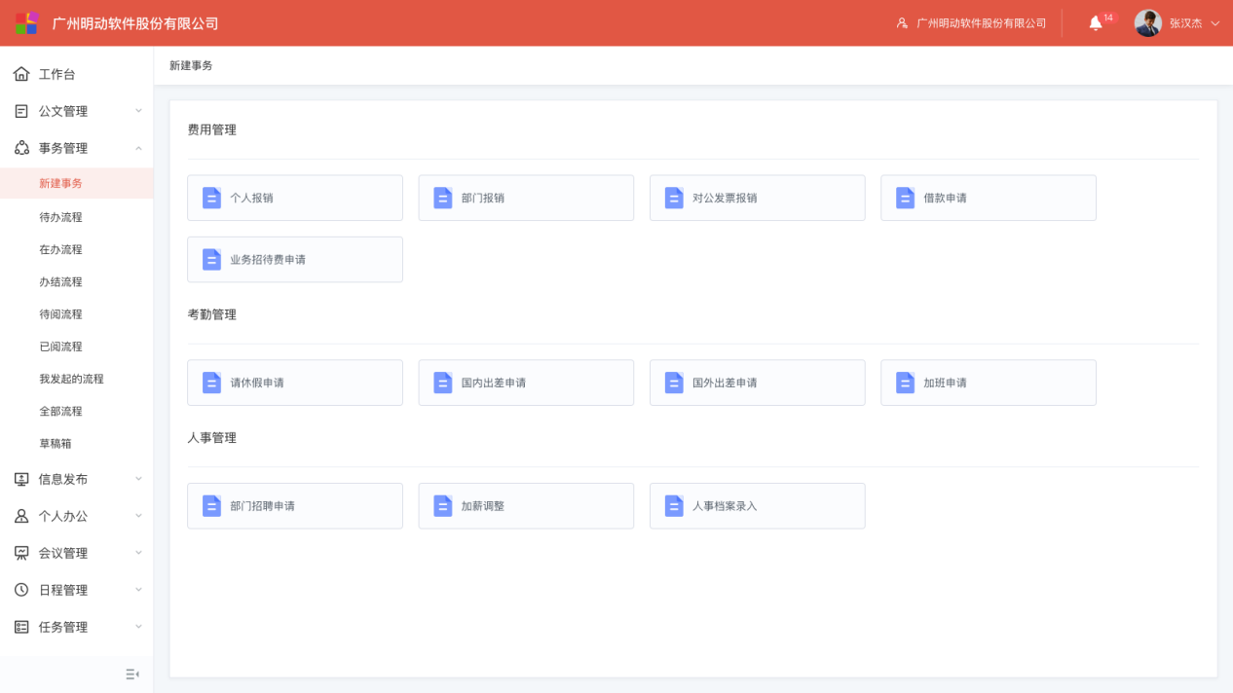Click the 任务管理 list icon
The height and width of the screenshot is (693, 1233).
click(x=21, y=627)
